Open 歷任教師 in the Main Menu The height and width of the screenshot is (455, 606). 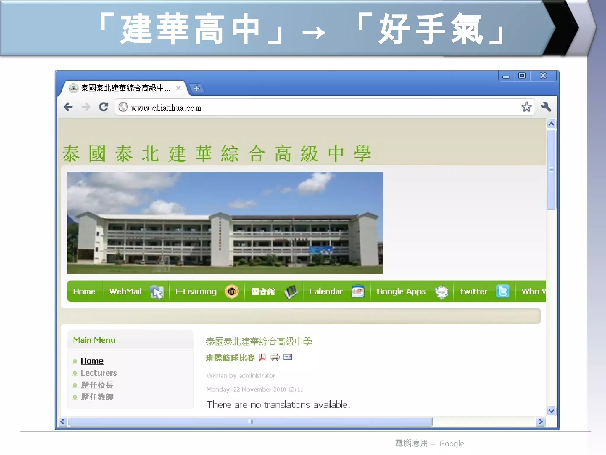pyautogui.click(x=97, y=397)
